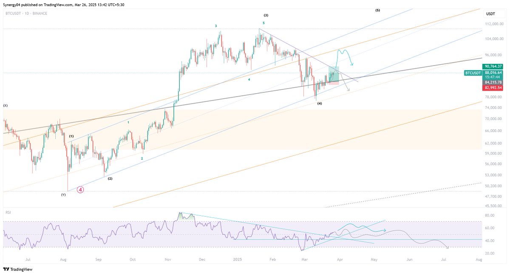
Task: Click the 84,215.78 entry price label
Action: tap(493, 82)
